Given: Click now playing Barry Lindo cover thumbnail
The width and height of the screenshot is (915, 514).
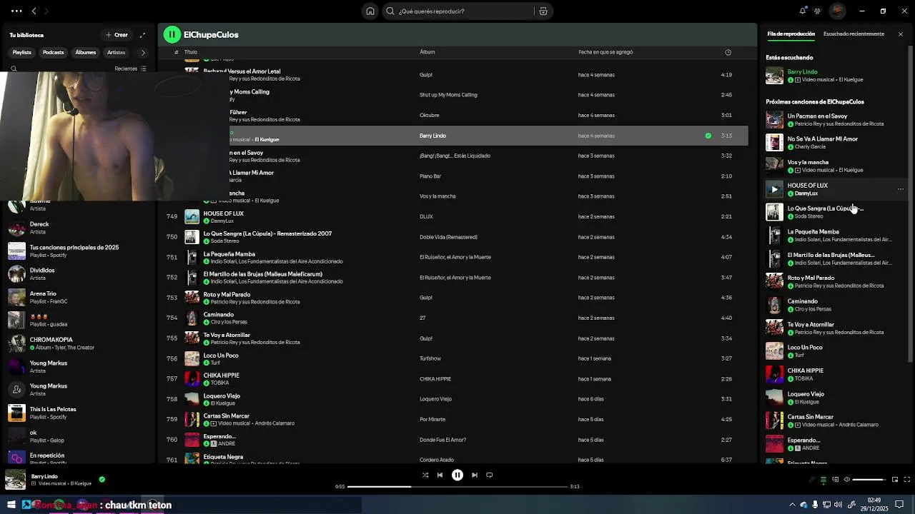Looking at the screenshot, I should 15,480.
